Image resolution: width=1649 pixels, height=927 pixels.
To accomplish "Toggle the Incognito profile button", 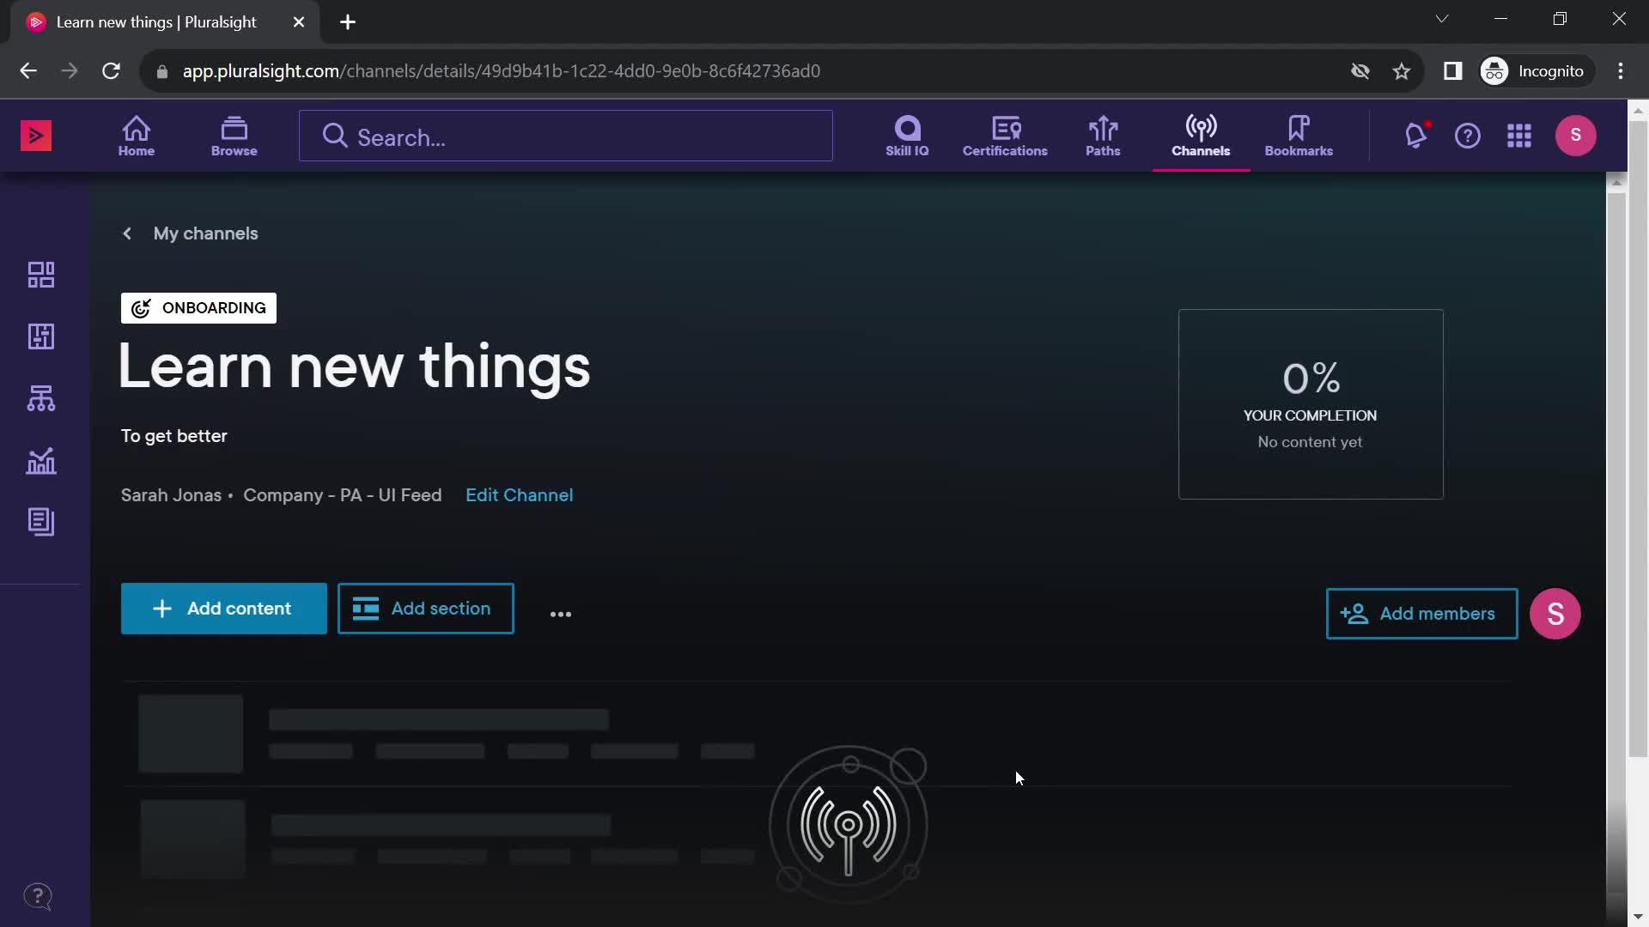I will [1536, 70].
